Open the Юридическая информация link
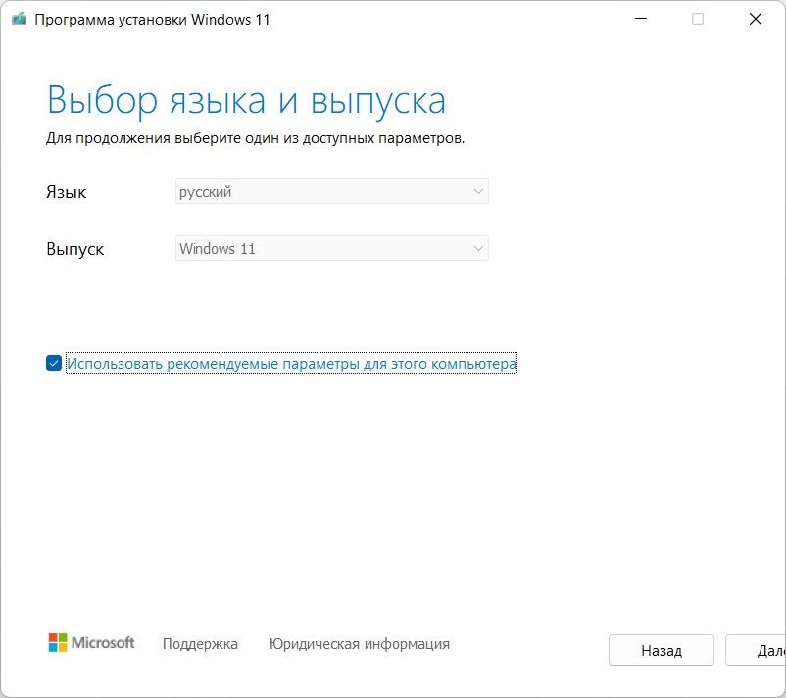Screen dimensions: 786x698 pos(360,644)
